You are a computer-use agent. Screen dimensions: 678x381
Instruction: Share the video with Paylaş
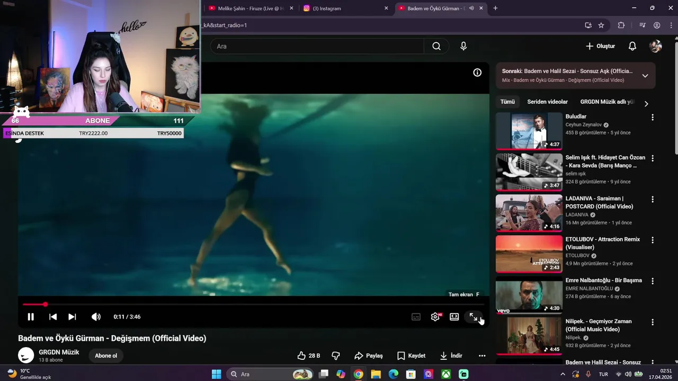[x=369, y=356]
